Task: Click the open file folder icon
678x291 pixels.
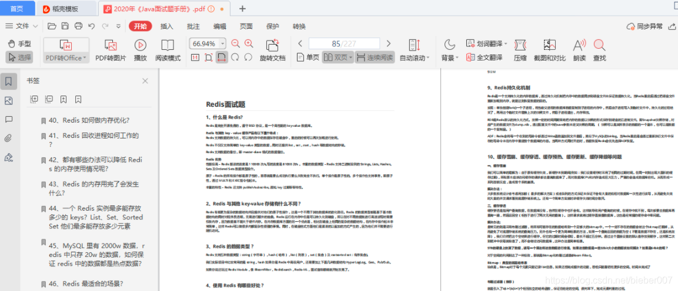Action: [x=52, y=26]
